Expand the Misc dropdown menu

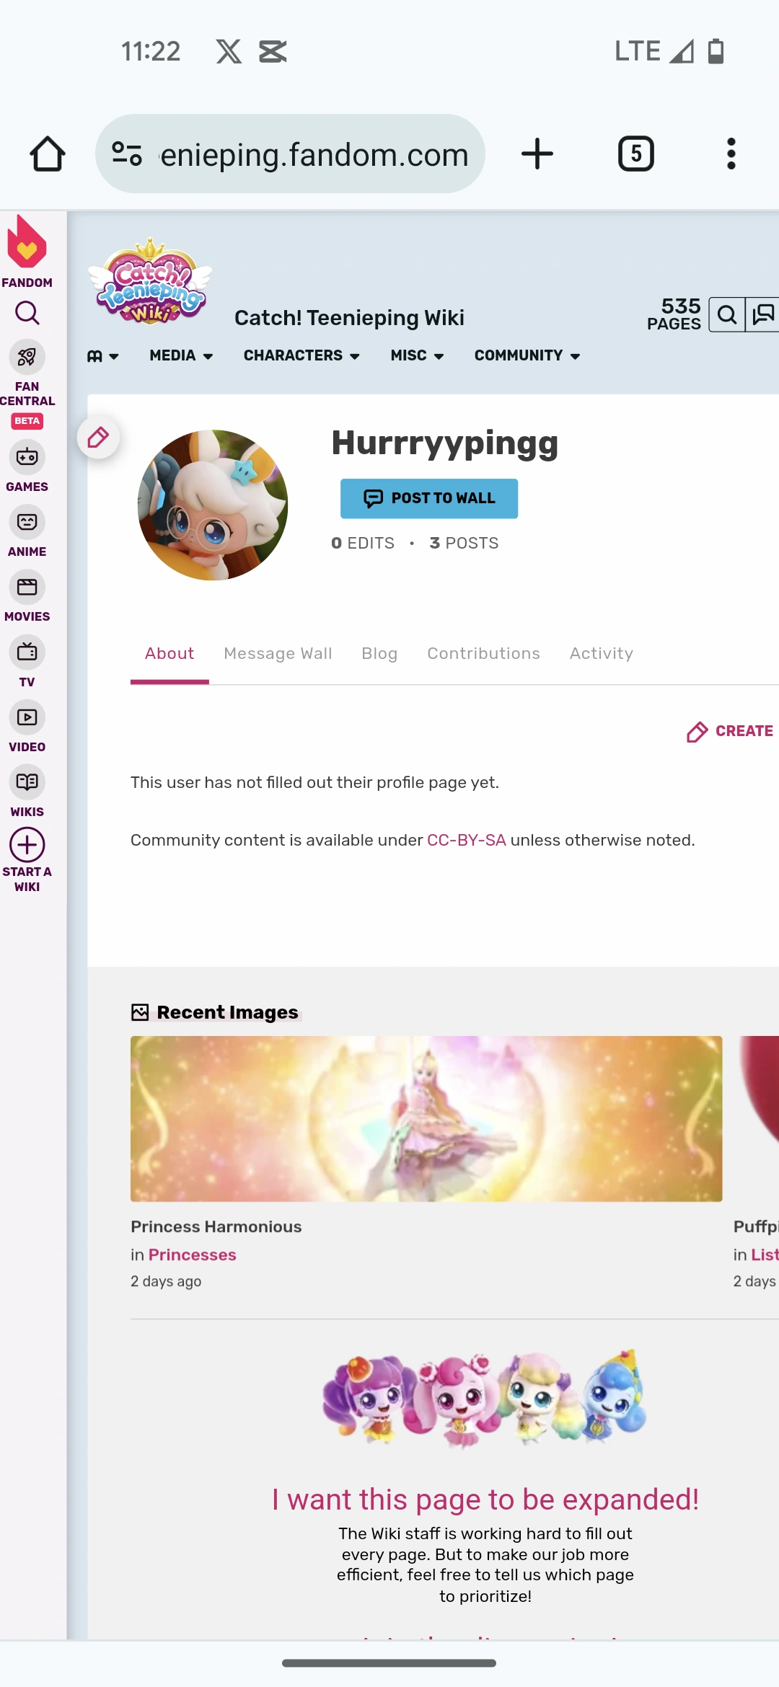417,355
